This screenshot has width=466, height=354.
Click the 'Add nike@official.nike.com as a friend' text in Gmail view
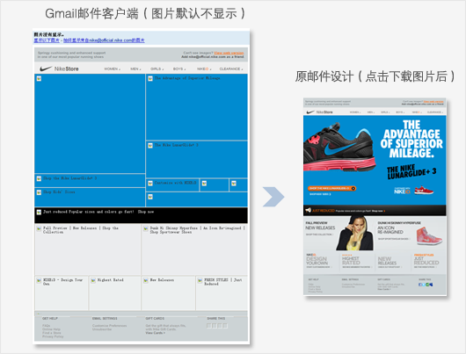coord(213,56)
